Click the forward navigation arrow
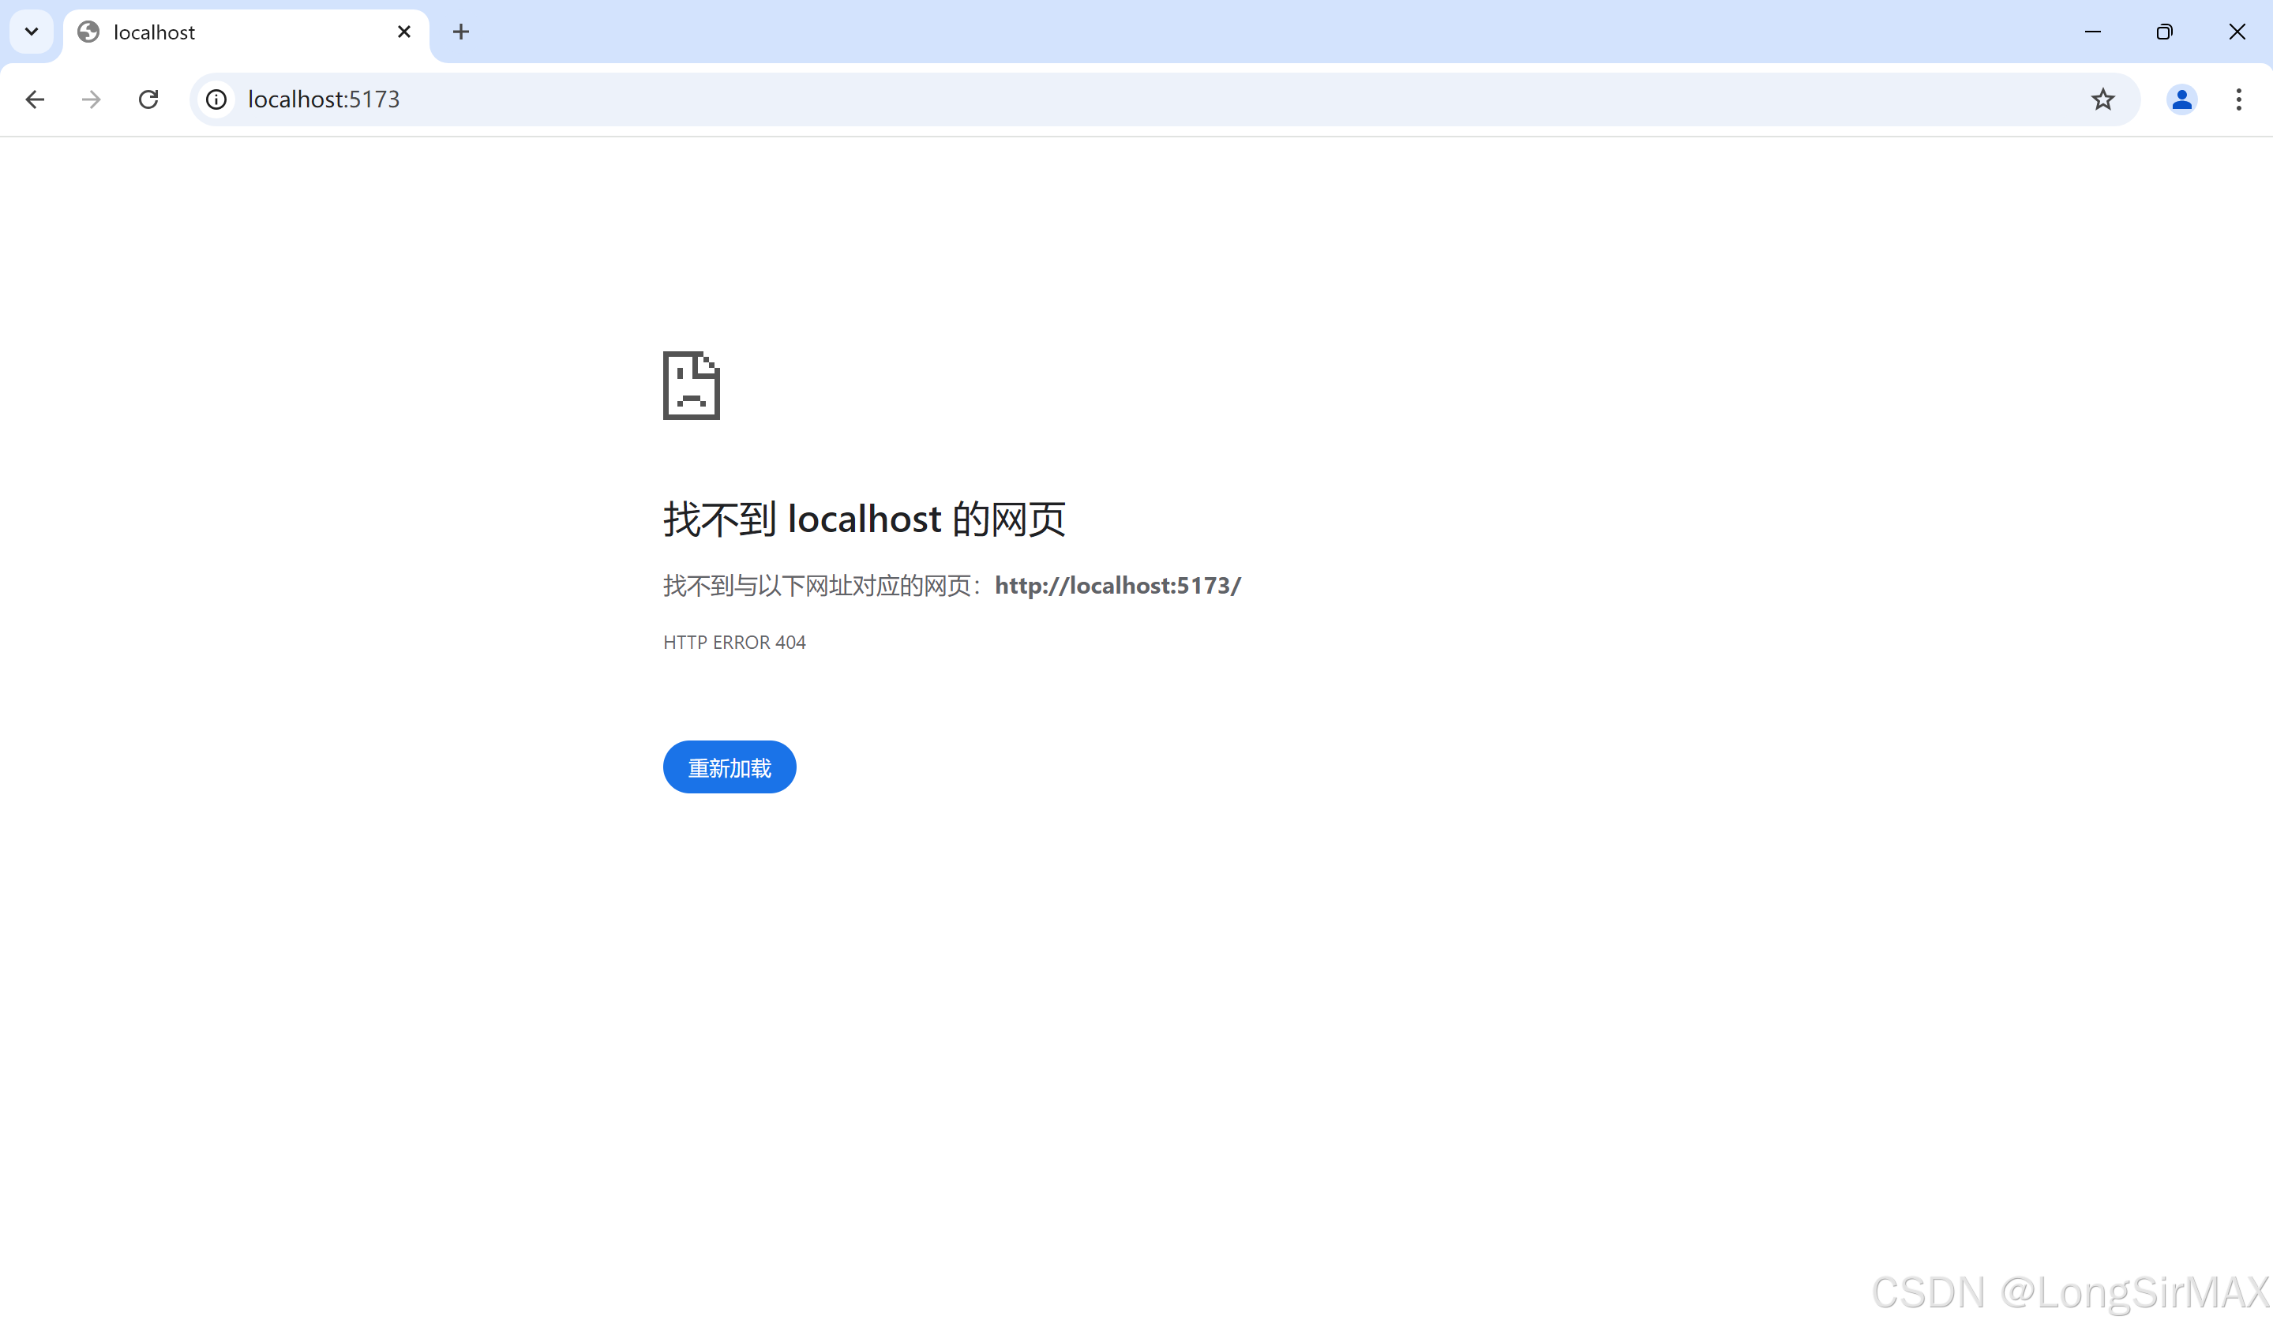Image resolution: width=2273 pixels, height=1331 pixels. (x=91, y=99)
